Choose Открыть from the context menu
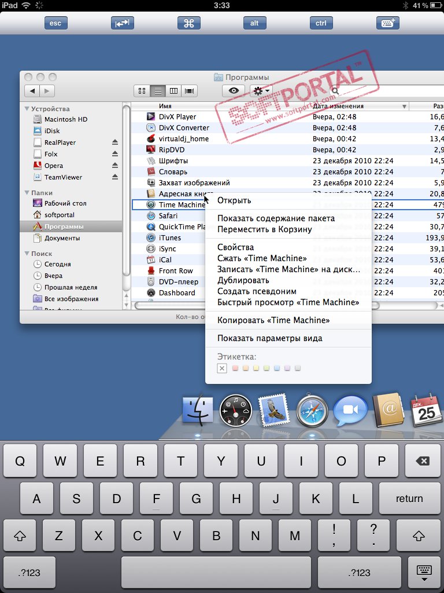The image size is (444, 593). point(288,200)
